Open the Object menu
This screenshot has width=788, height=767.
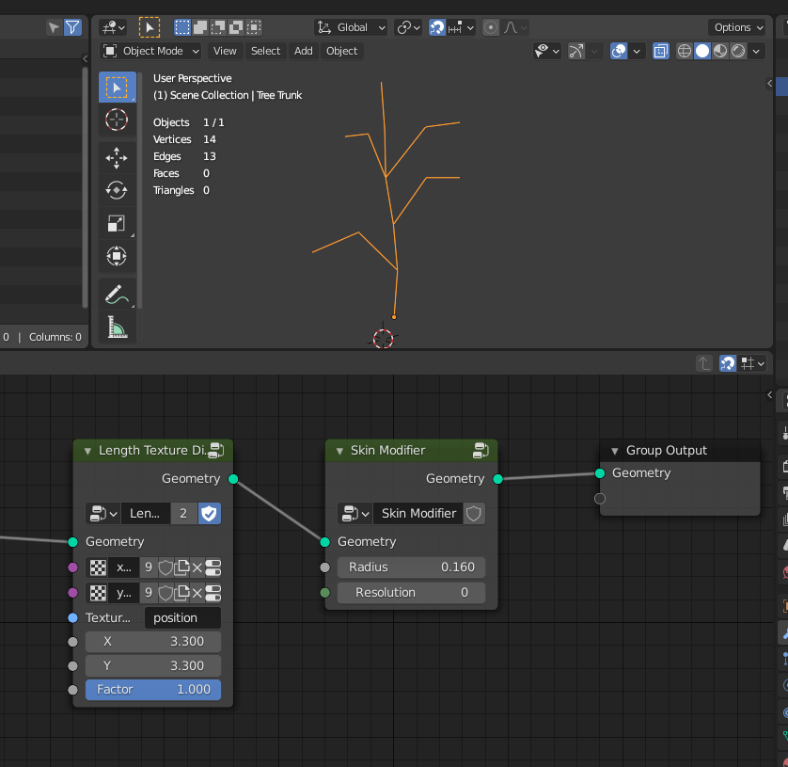tap(341, 51)
